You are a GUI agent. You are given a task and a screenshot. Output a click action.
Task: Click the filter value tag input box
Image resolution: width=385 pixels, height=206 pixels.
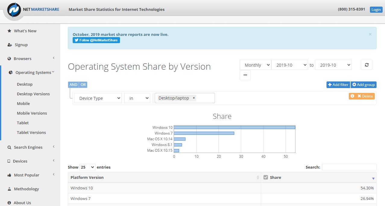[x=185, y=98]
